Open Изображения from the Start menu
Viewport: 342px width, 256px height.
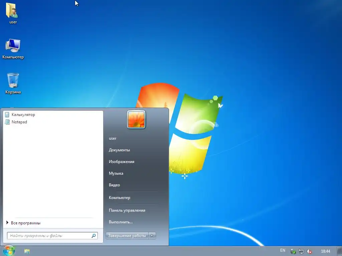pos(122,162)
